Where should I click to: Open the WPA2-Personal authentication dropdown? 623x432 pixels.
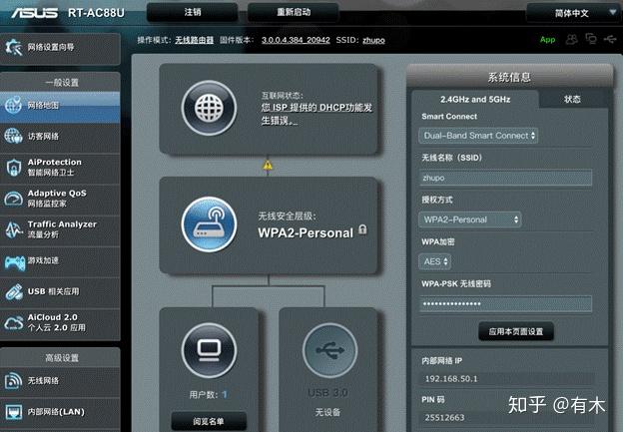click(470, 219)
